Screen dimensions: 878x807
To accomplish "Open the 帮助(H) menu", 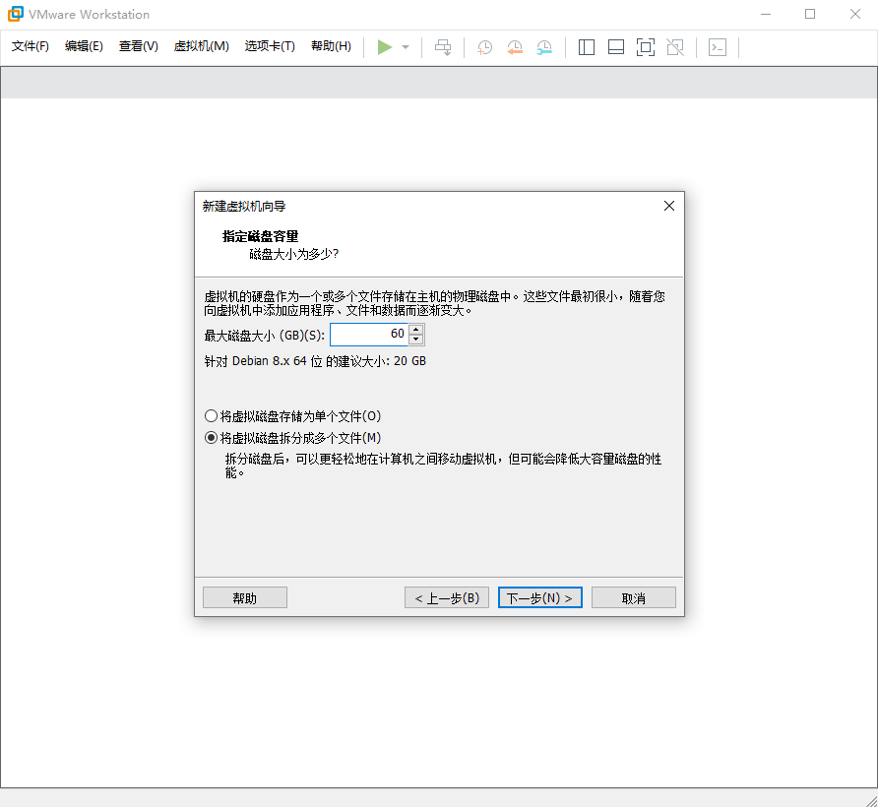I will point(331,46).
